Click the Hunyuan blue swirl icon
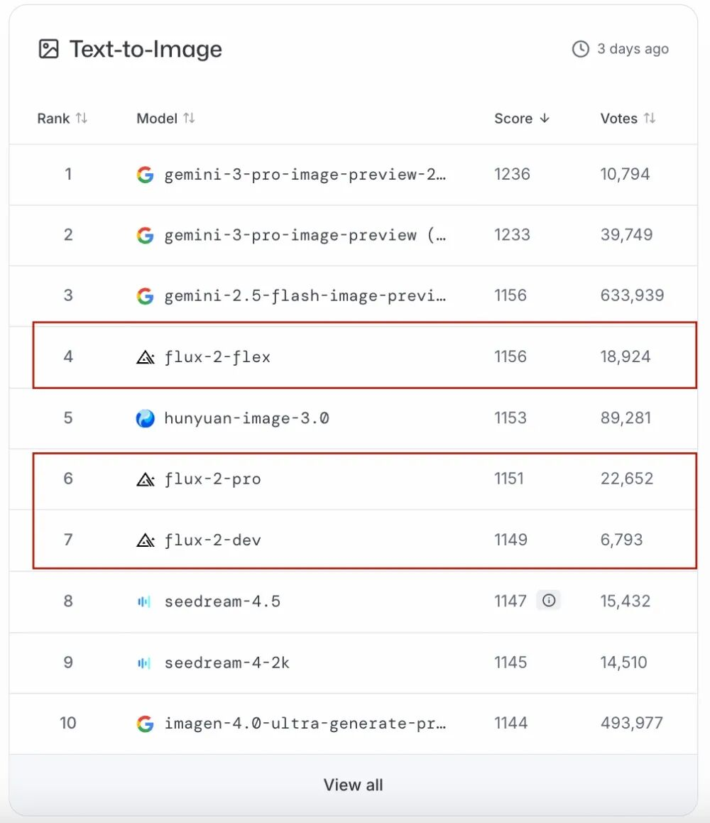Image resolution: width=710 pixels, height=823 pixels. coord(145,418)
